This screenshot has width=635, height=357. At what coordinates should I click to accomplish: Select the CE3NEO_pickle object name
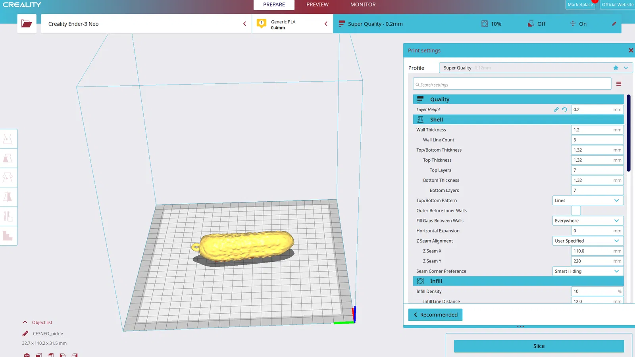48,334
